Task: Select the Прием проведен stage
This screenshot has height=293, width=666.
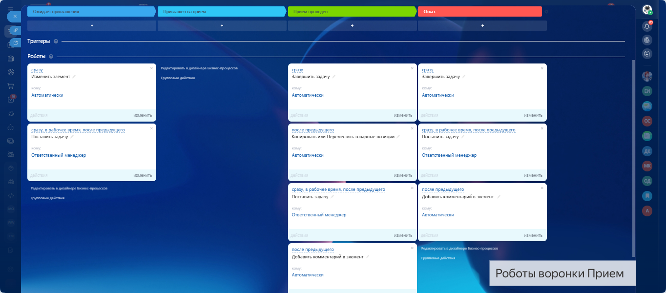Action: (x=352, y=11)
